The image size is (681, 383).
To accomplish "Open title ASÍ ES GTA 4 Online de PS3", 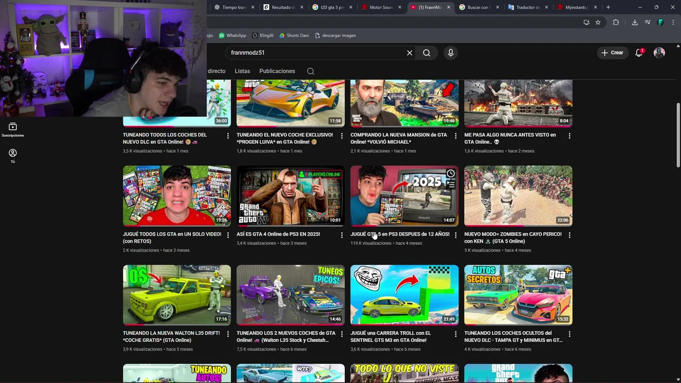I will 278,234.
